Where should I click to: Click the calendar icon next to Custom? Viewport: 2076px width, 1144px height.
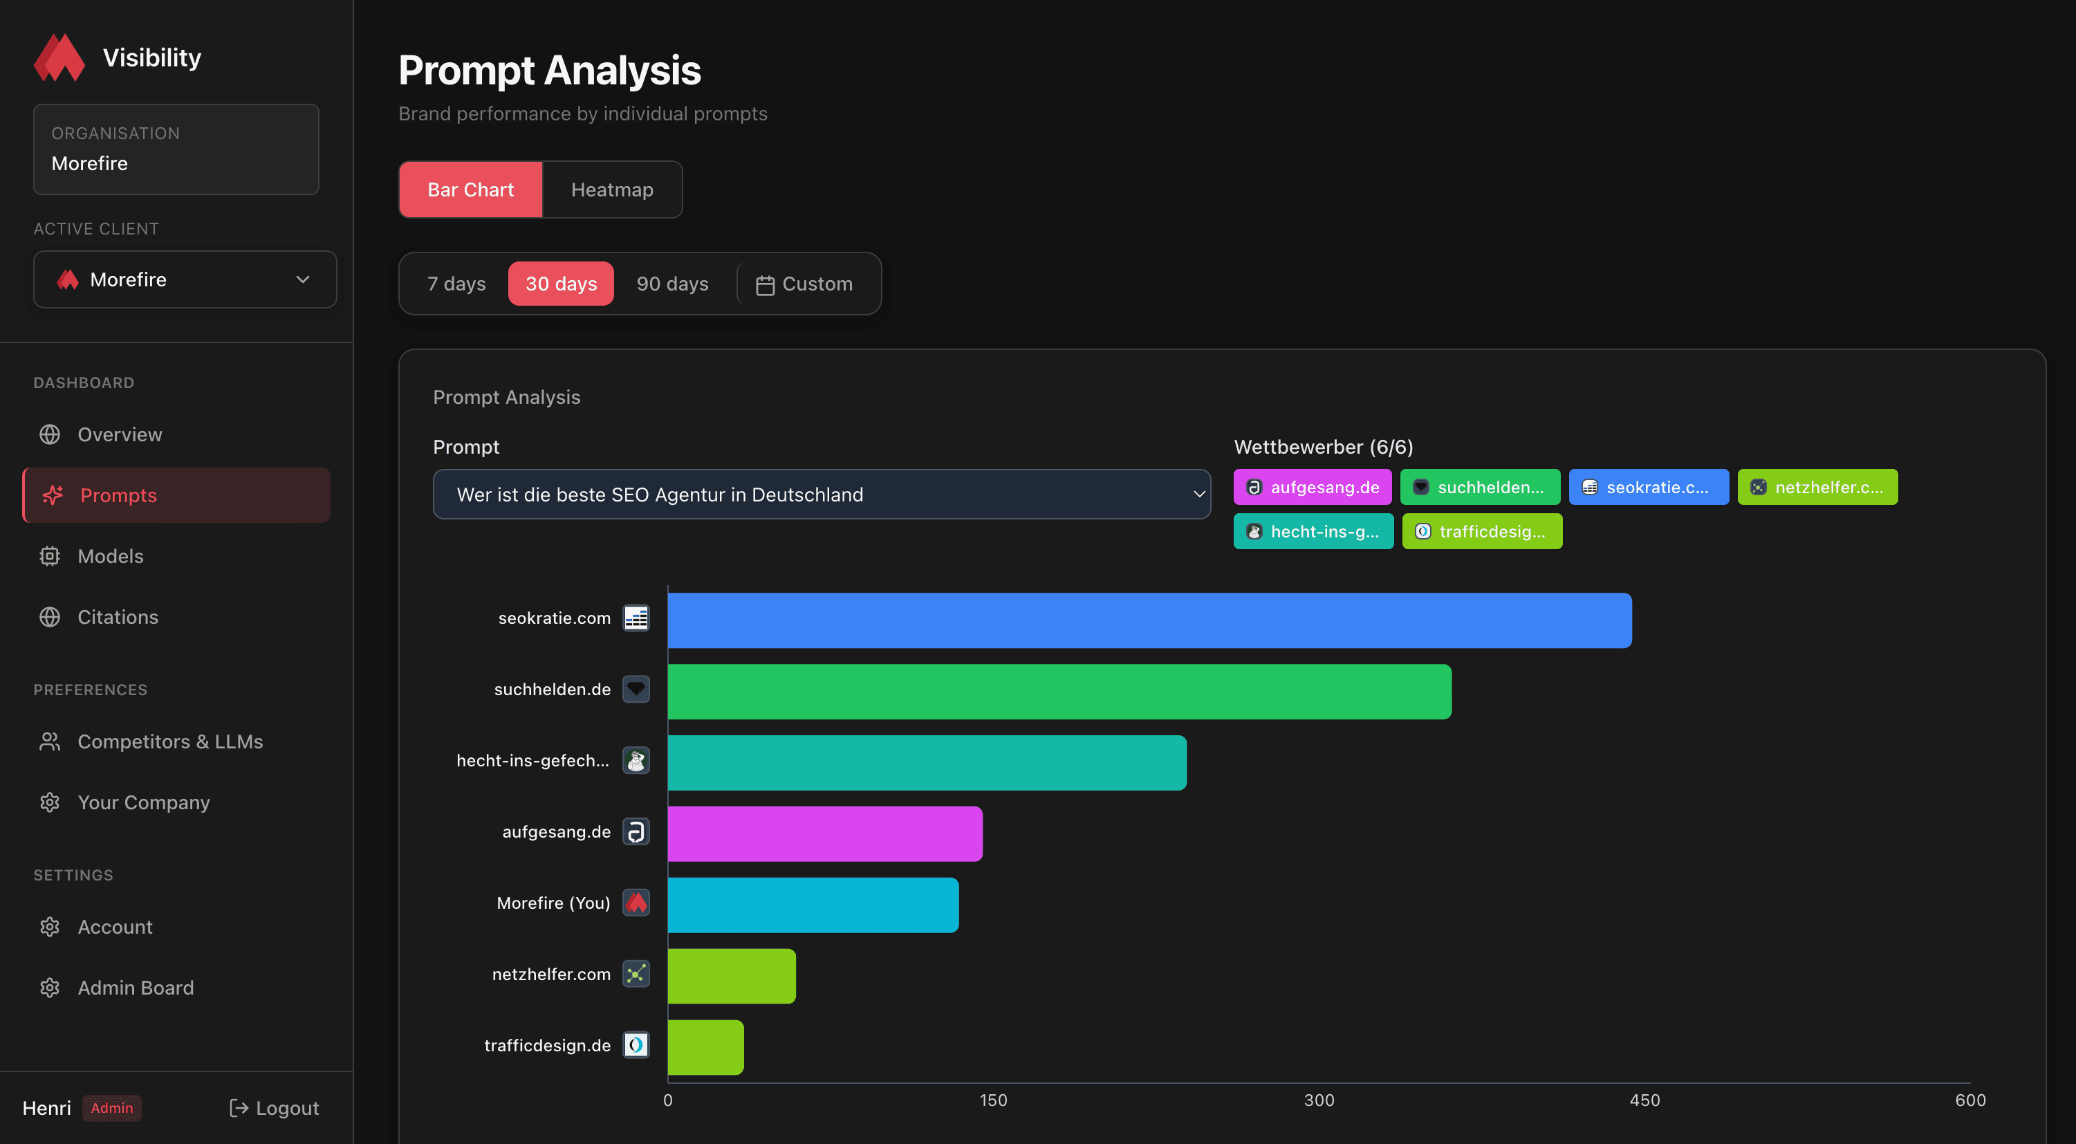pyautogui.click(x=765, y=284)
